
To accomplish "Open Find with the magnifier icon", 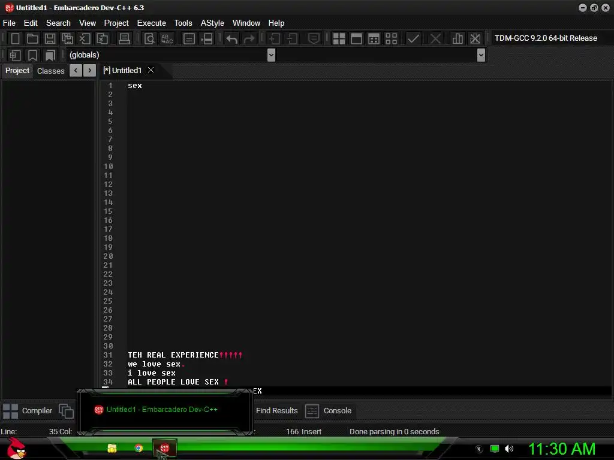I will click(x=149, y=39).
